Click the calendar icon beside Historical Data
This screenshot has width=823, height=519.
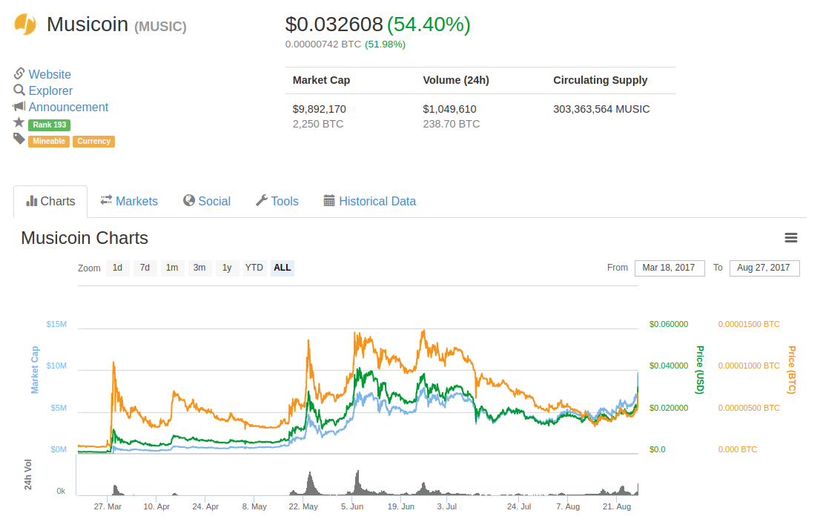(x=329, y=200)
